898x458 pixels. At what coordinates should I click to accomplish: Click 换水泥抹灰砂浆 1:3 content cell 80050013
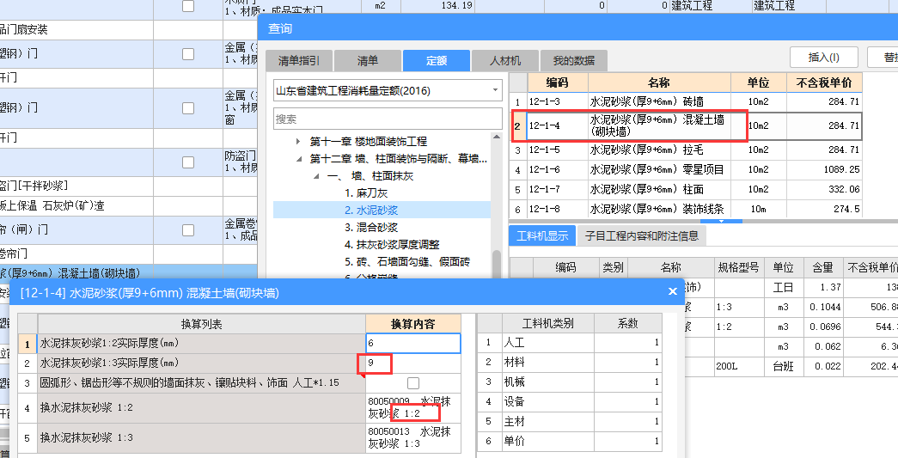413,437
